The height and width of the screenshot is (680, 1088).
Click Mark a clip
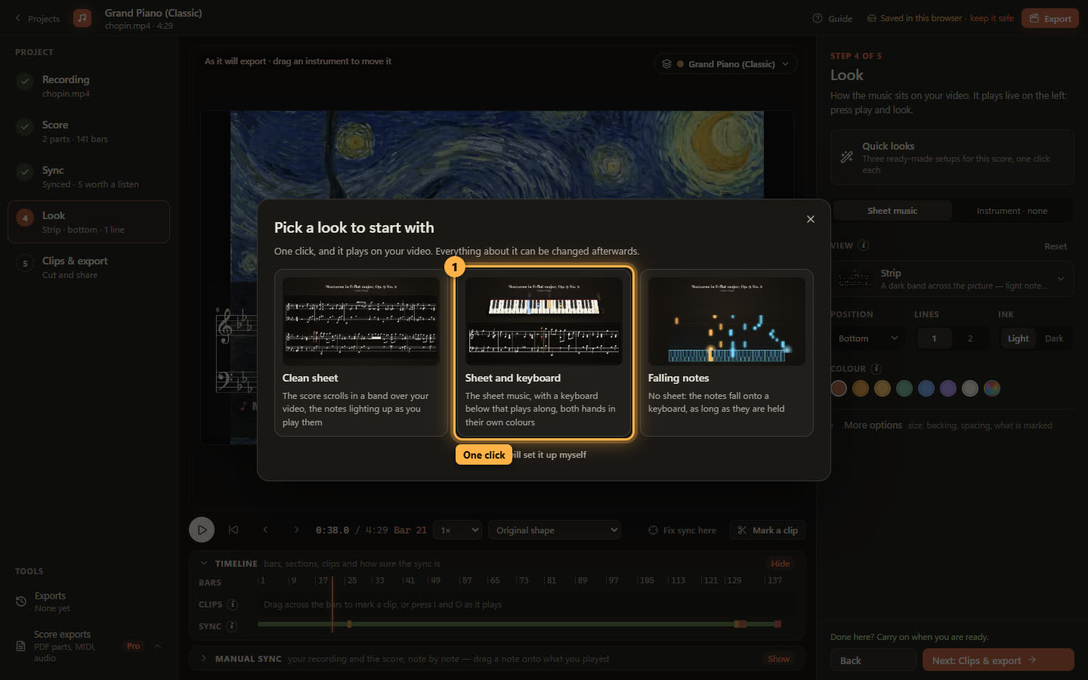point(768,530)
